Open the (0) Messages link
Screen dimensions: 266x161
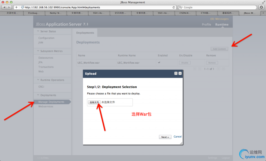point(219,19)
